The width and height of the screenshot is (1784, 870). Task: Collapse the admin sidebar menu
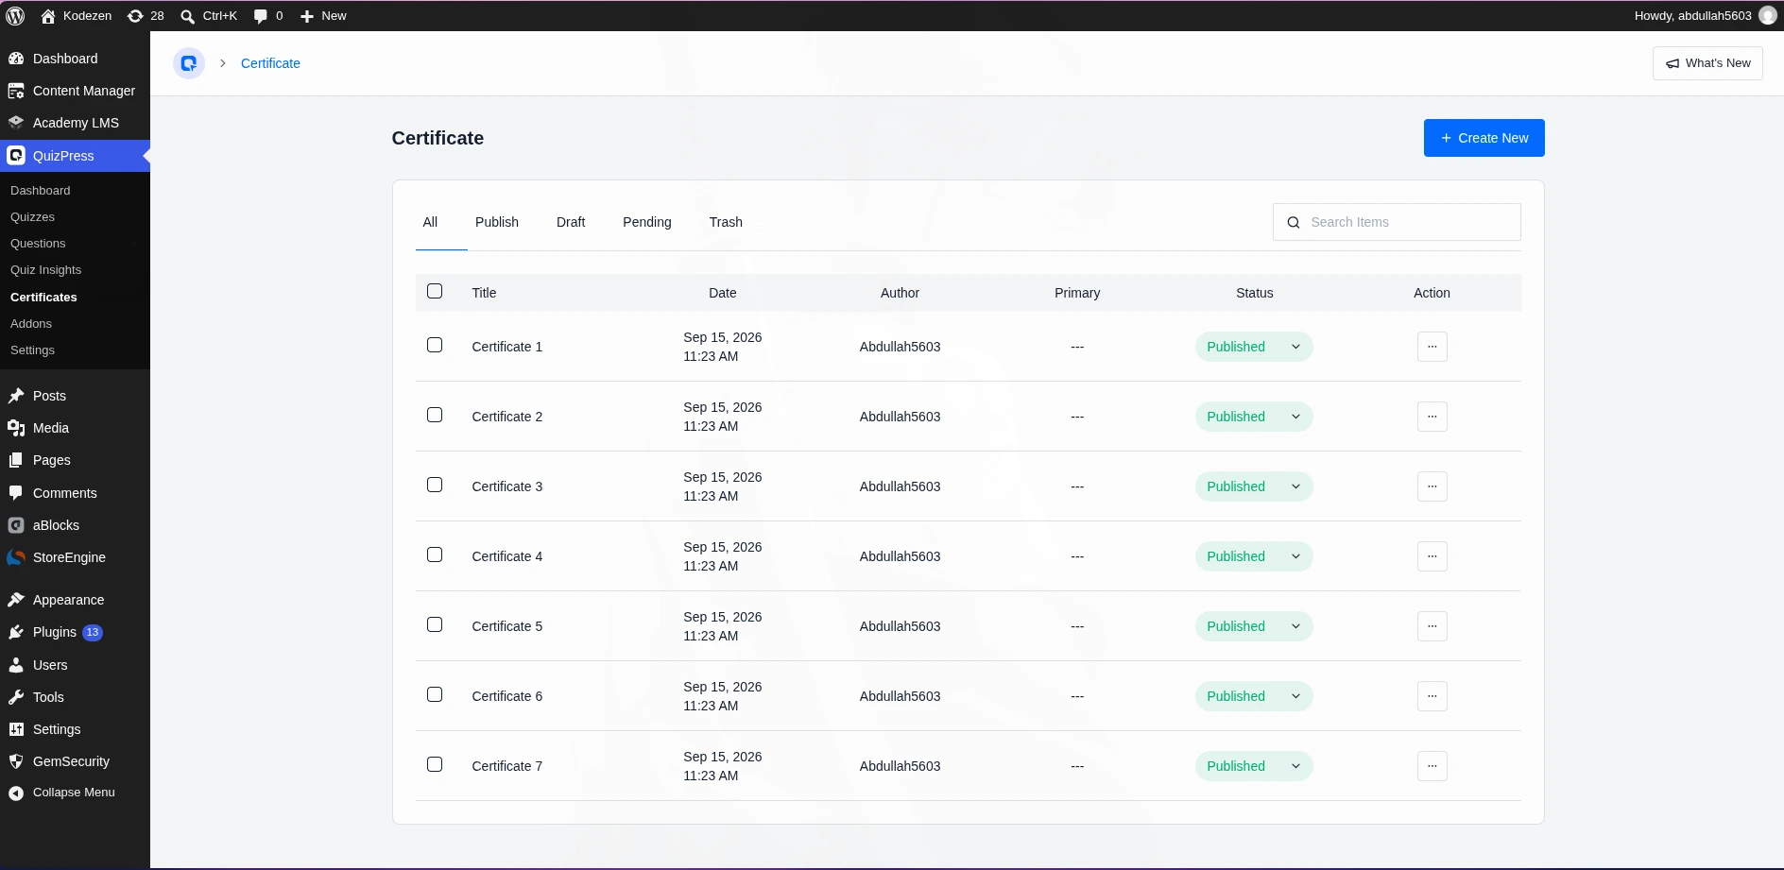(76, 793)
